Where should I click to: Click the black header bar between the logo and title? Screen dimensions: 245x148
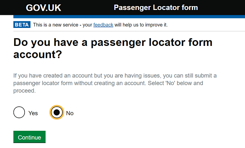click(88, 8)
